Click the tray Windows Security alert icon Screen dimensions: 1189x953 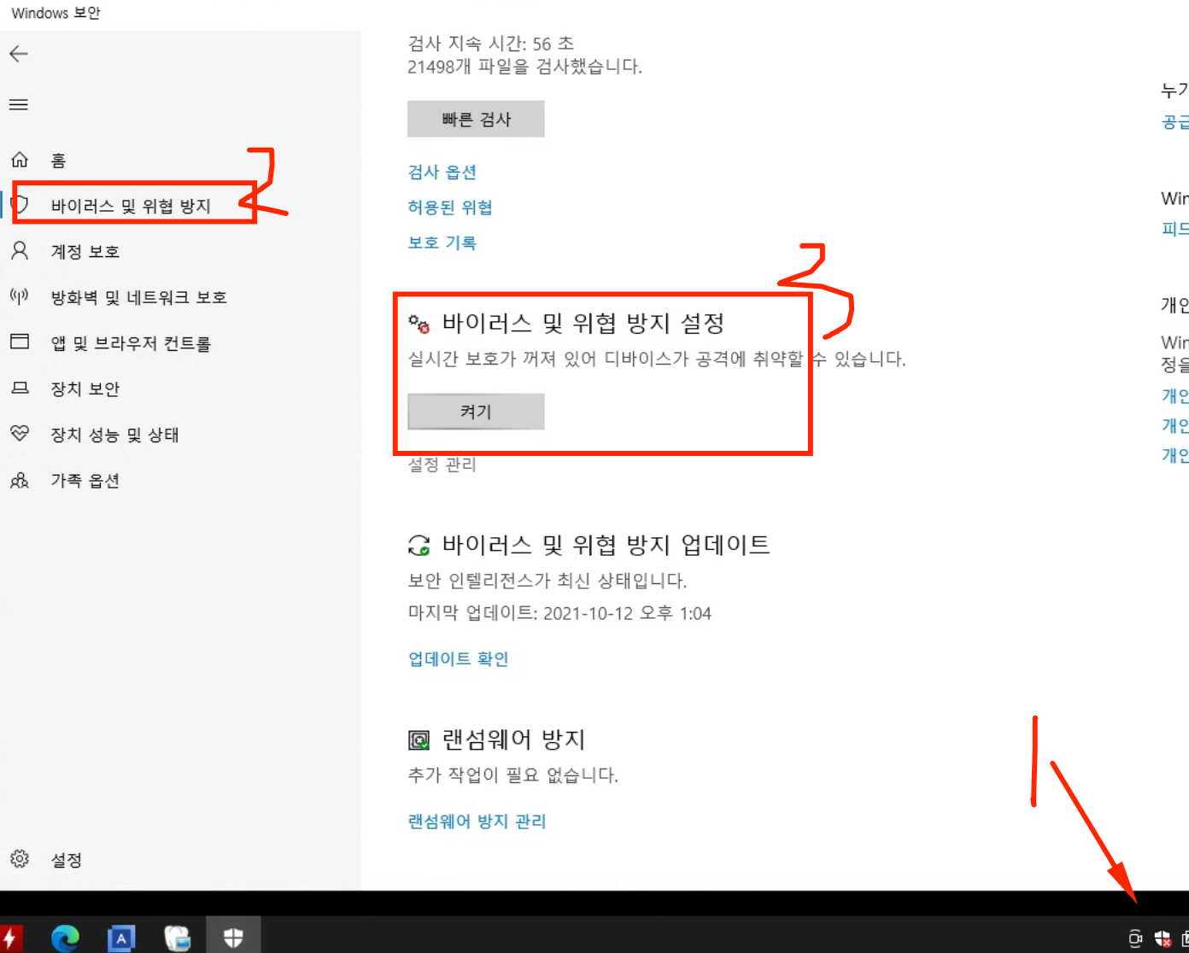pyautogui.click(x=1163, y=938)
